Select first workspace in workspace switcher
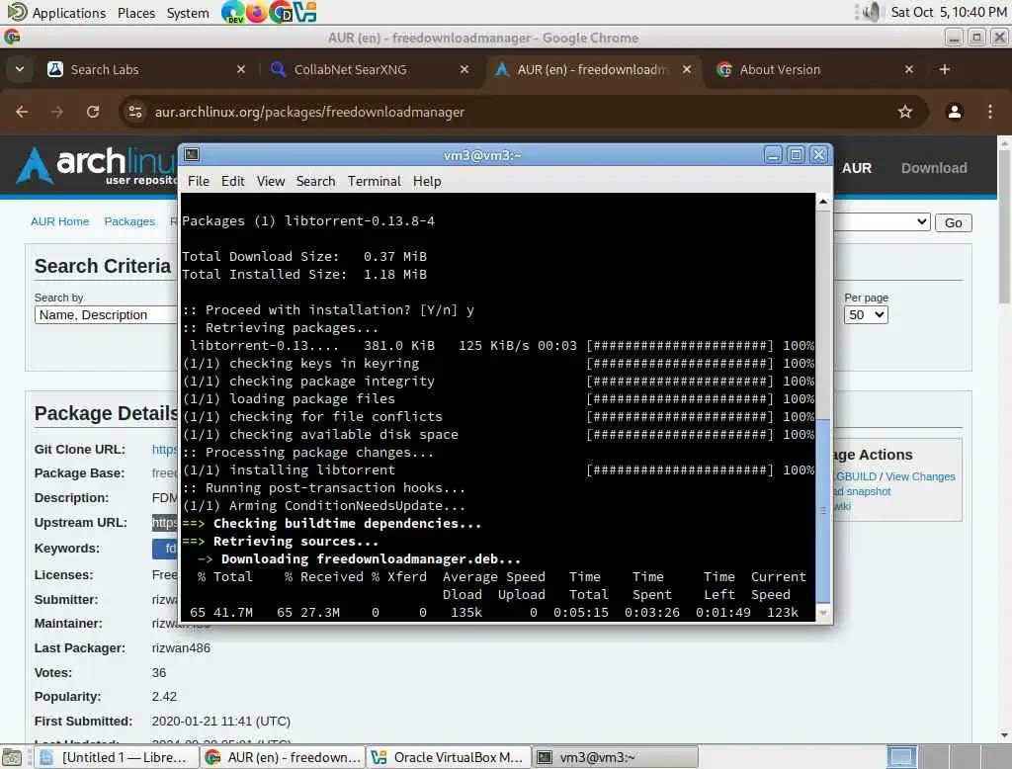The height and width of the screenshot is (769, 1012). (x=901, y=757)
